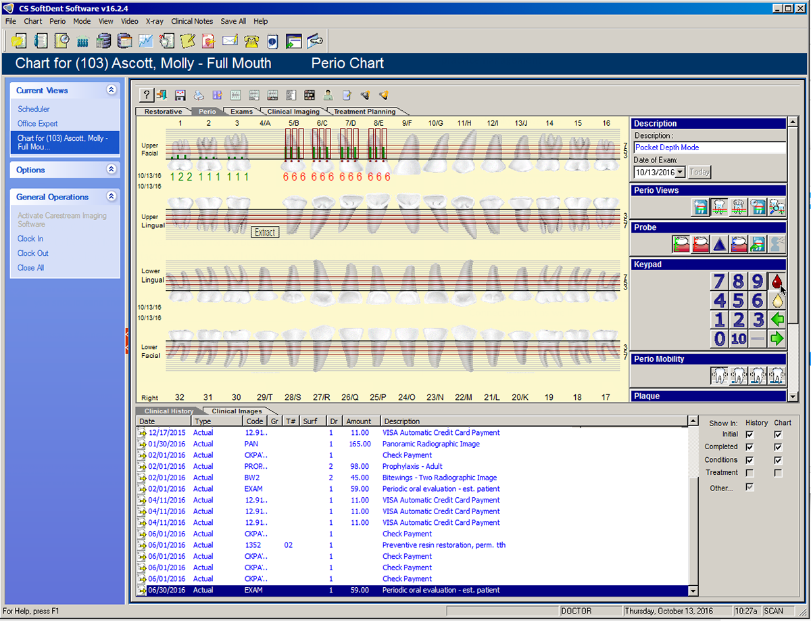811x621 pixels.
Task: Select the Panoramic Radiographic Image row
Action: (412, 444)
